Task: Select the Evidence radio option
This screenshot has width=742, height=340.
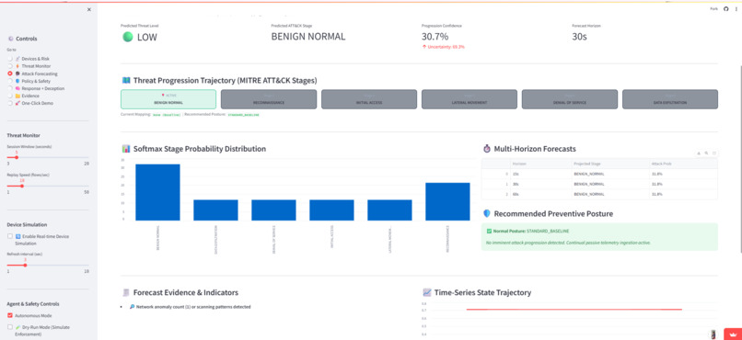Action: 10,96
